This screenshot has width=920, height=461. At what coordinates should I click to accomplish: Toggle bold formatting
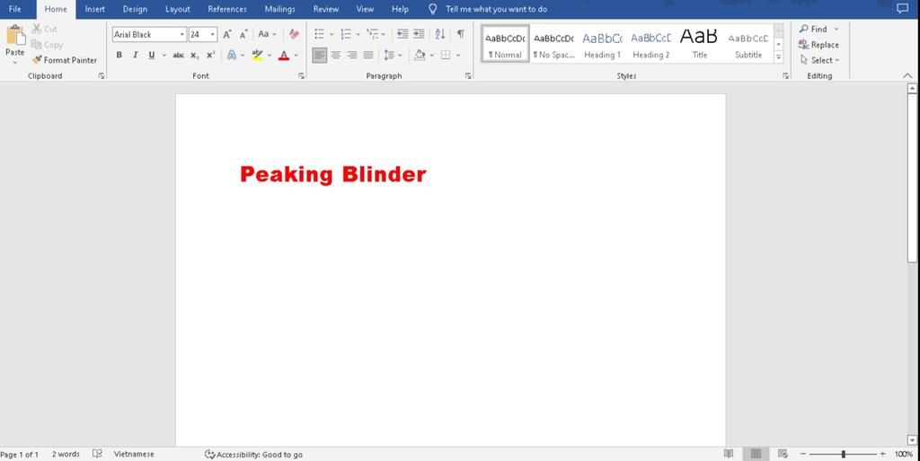pyautogui.click(x=119, y=55)
